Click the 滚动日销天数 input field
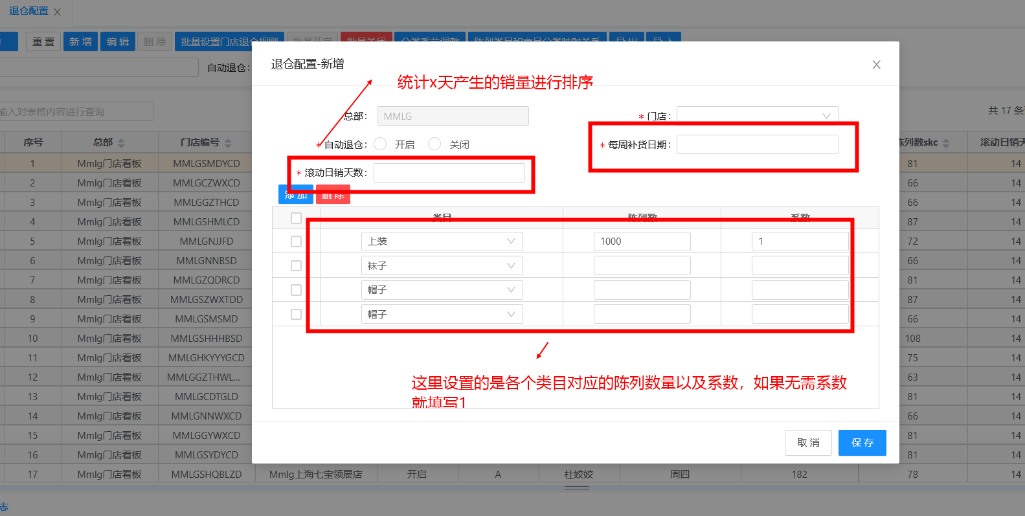 coord(449,173)
